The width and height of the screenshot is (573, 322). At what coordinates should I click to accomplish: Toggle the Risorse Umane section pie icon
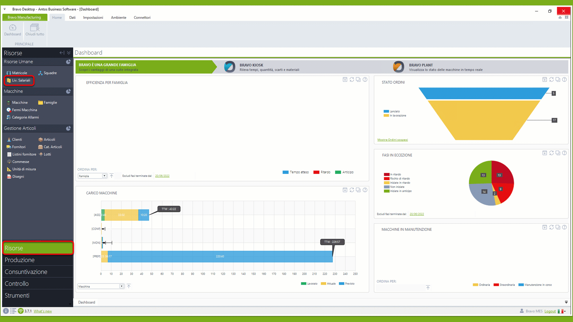coord(68,62)
